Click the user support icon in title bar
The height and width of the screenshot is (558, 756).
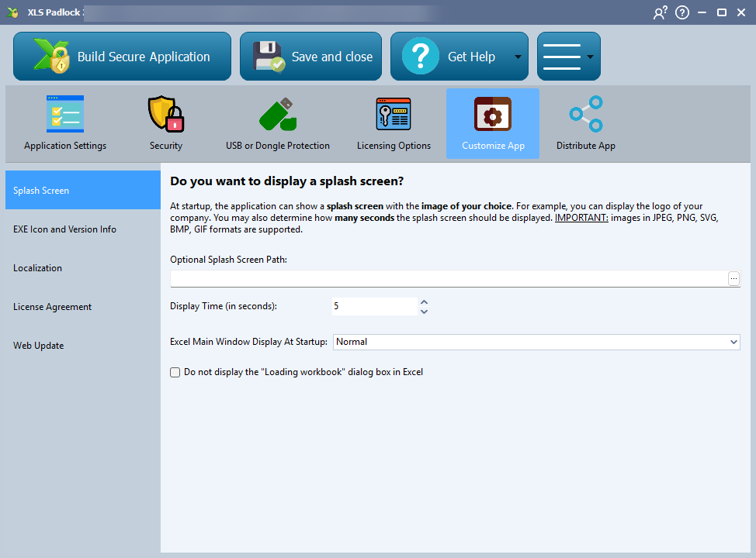660,12
